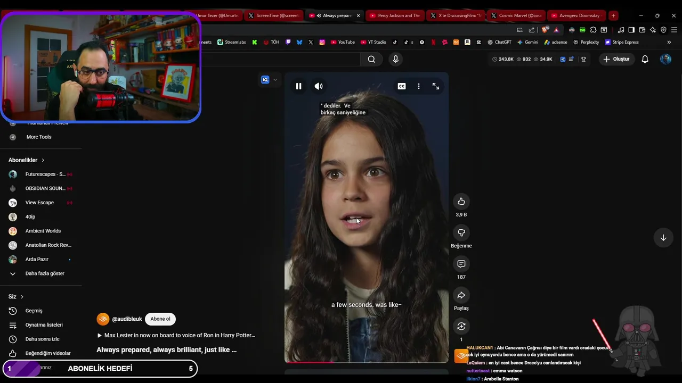Screen dimensions: 682x383
Task: Toggle the browser sidebar panel
Action: 631,30
